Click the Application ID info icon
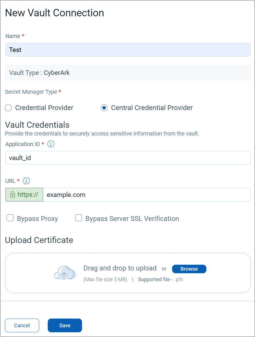 51,144
